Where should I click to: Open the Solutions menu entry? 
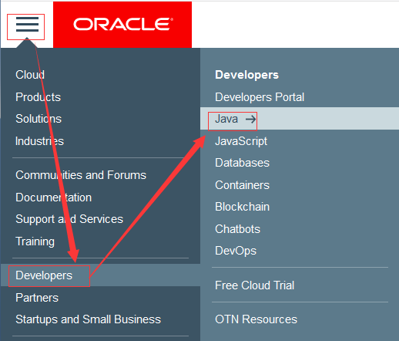(x=39, y=119)
